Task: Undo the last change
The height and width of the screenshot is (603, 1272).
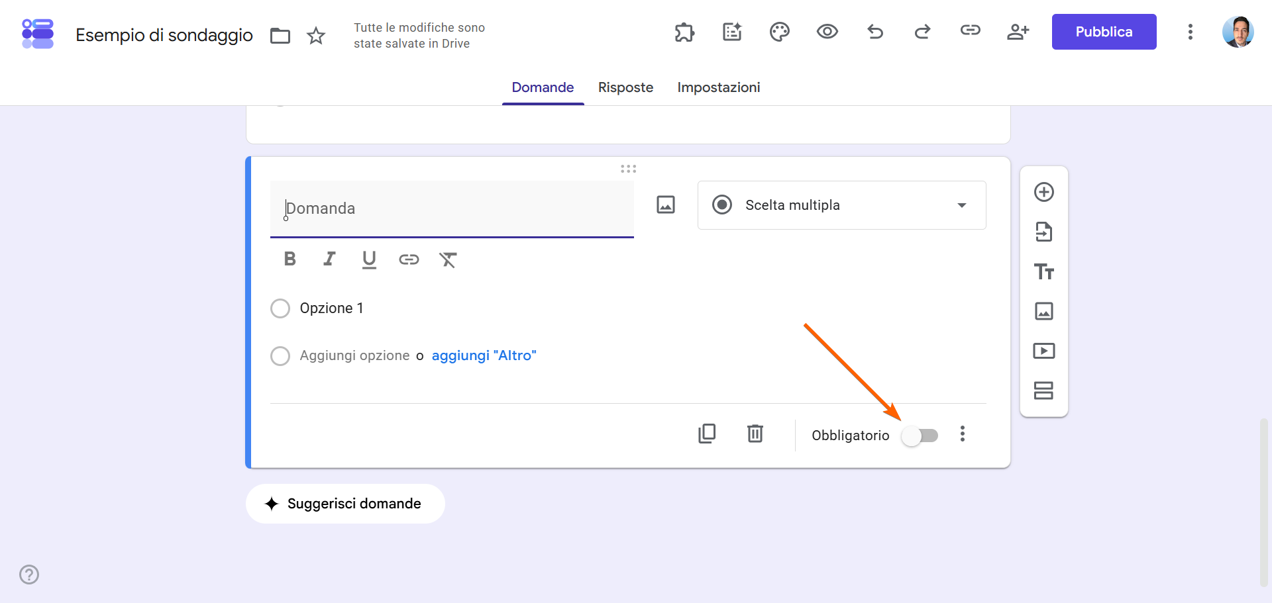Action: click(875, 32)
